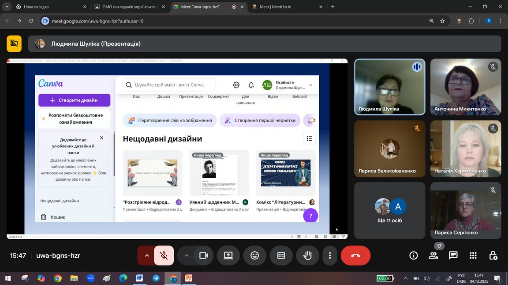Start presenting your screen
The height and width of the screenshot is (285, 508).
point(228,256)
